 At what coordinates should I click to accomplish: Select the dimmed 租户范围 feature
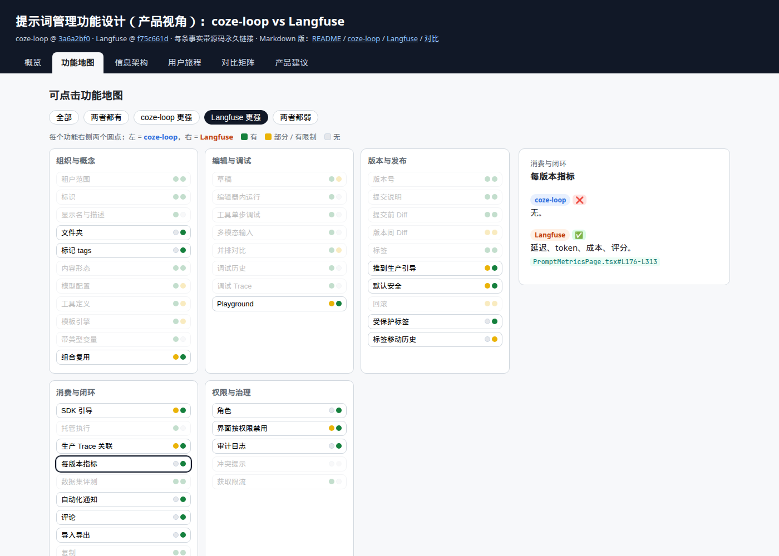pyautogui.click(x=124, y=179)
